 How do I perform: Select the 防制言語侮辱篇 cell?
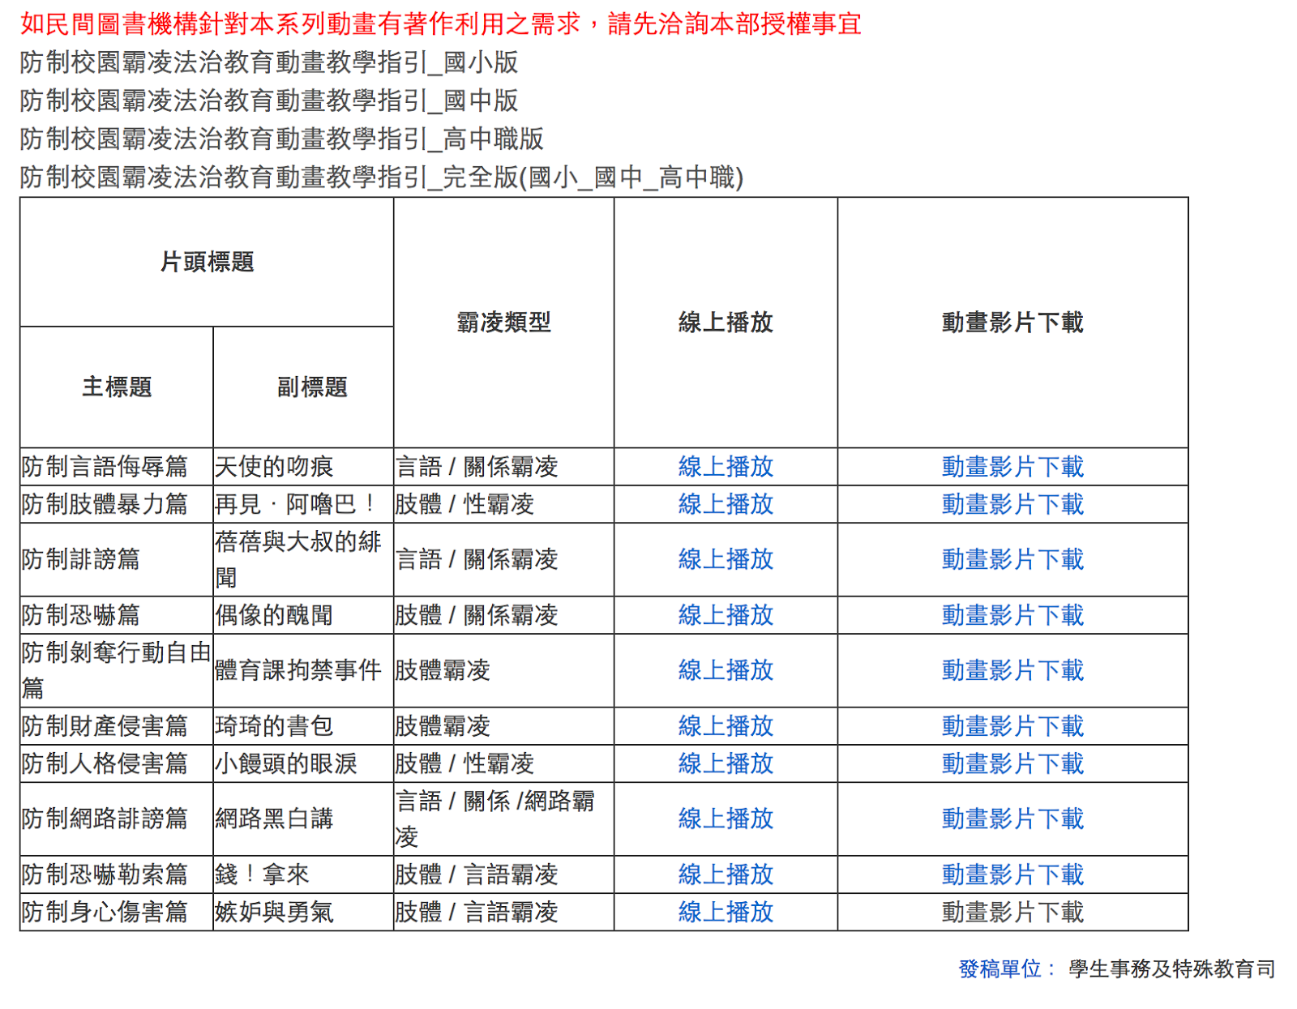pyautogui.click(x=117, y=467)
